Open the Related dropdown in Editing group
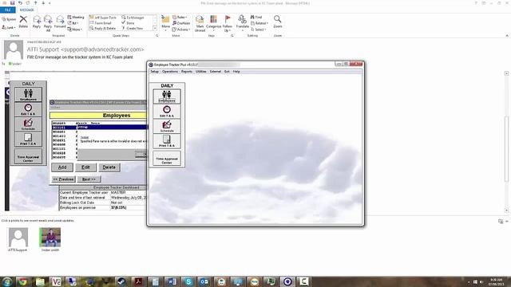The width and height of the screenshot is (511, 287). (259, 23)
